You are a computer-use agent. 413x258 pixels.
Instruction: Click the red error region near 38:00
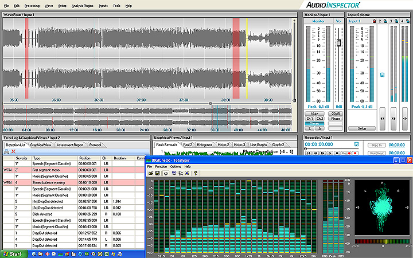tap(236, 58)
